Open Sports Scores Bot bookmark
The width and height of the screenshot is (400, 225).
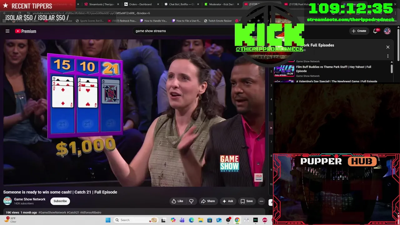[x=90, y=21]
